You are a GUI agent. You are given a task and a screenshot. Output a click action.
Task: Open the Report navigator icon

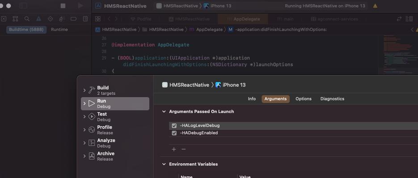pyautogui.click(x=85, y=19)
